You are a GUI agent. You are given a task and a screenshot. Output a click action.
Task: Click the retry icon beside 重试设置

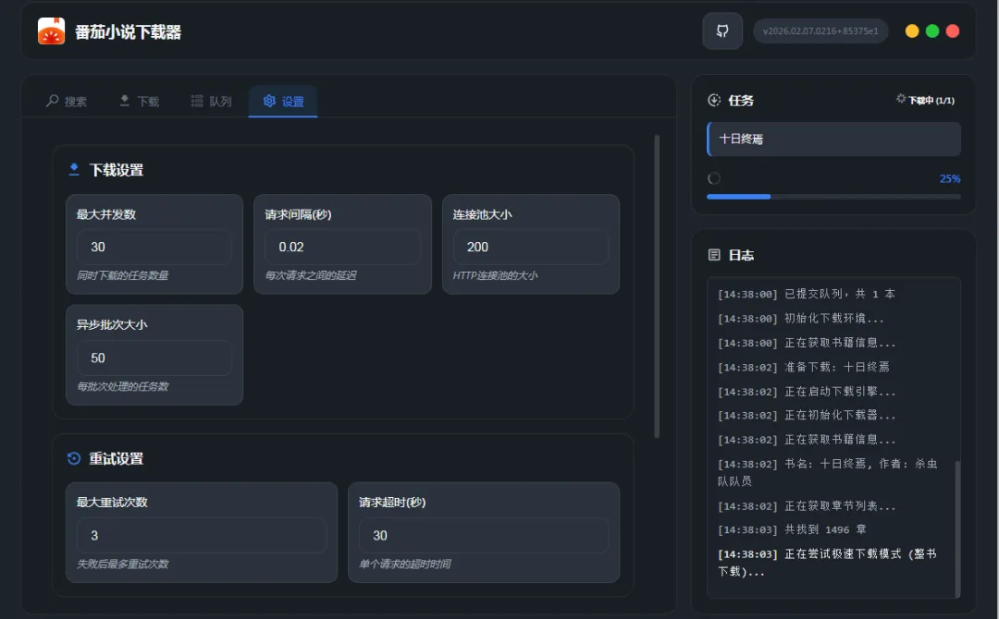point(74,458)
